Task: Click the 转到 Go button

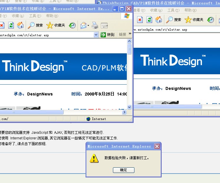Action: (107, 35)
